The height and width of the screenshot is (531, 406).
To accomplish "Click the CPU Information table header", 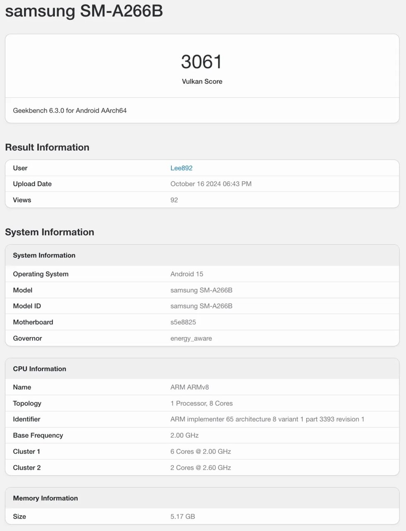I will tap(39, 369).
